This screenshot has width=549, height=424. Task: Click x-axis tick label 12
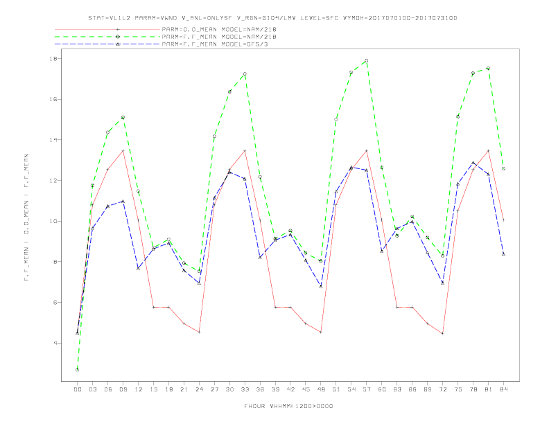tap(139, 389)
